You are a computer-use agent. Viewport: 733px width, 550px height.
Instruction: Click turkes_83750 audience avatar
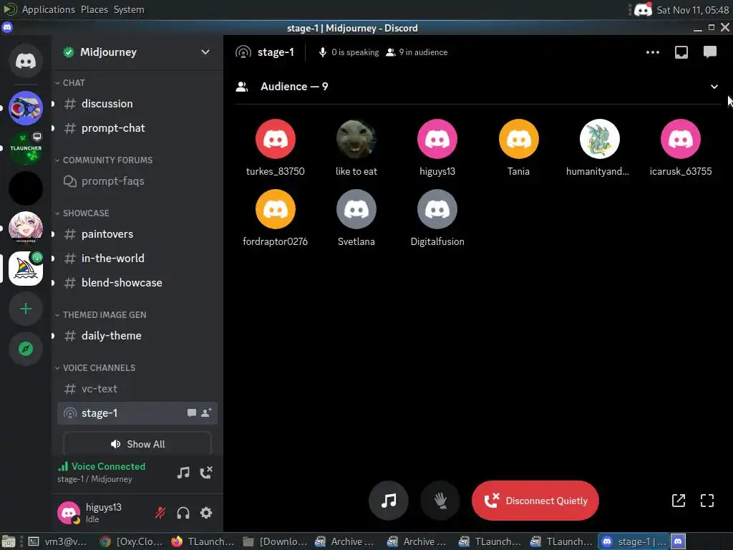tap(276, 139)
